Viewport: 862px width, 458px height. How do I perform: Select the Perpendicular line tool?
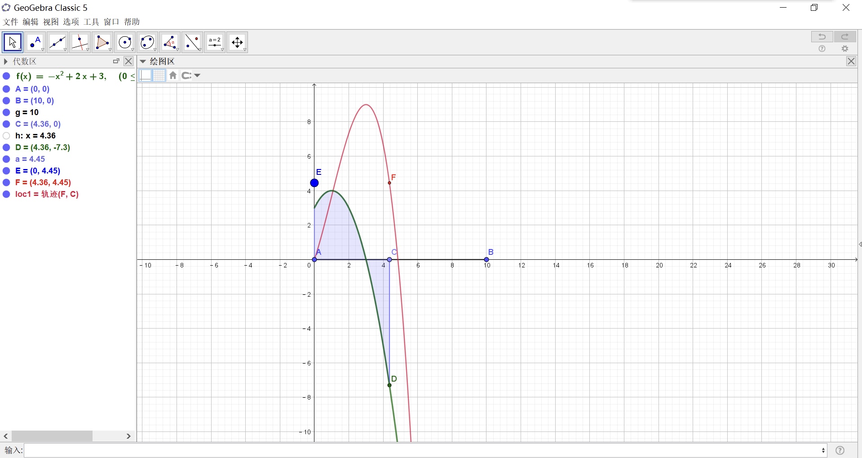(80, 42)
